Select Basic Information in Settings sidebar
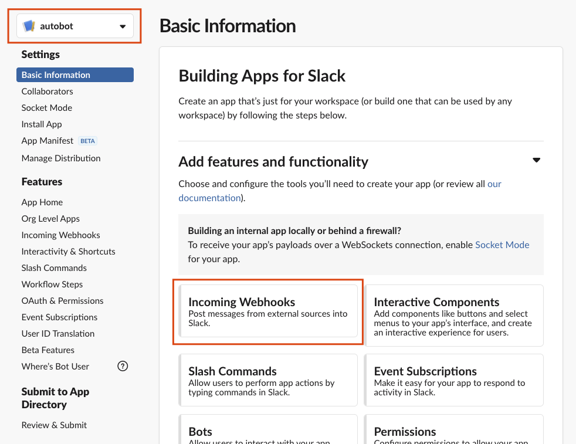Viewport: 576px width, 444px height. pyautogui.click(x=75, y=75)
